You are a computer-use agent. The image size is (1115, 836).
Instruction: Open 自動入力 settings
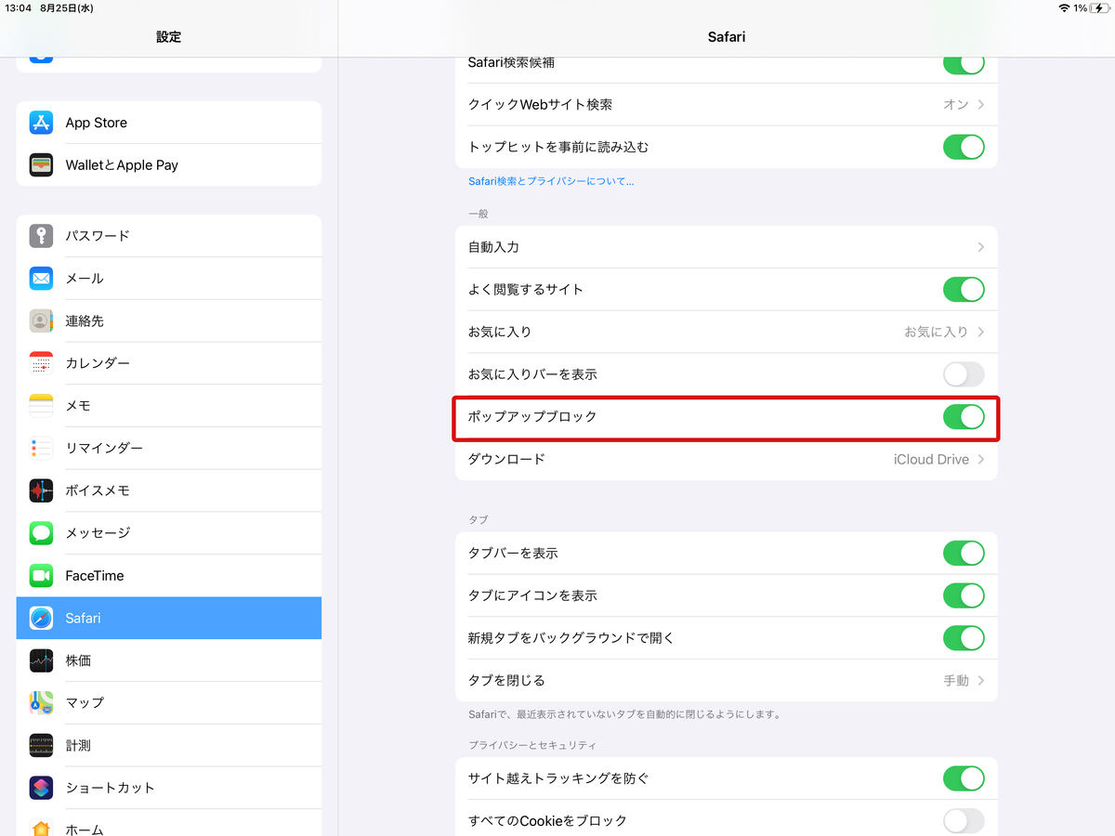[x=727, y=247]
